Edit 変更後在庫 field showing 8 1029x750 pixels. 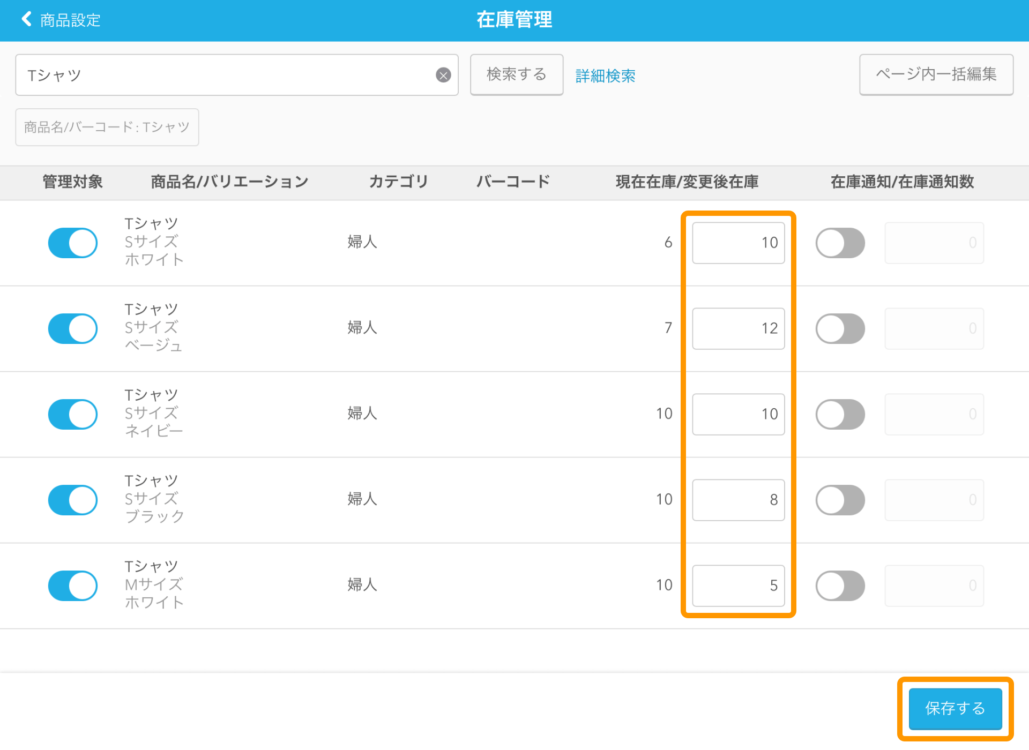(x=739, y=500)
